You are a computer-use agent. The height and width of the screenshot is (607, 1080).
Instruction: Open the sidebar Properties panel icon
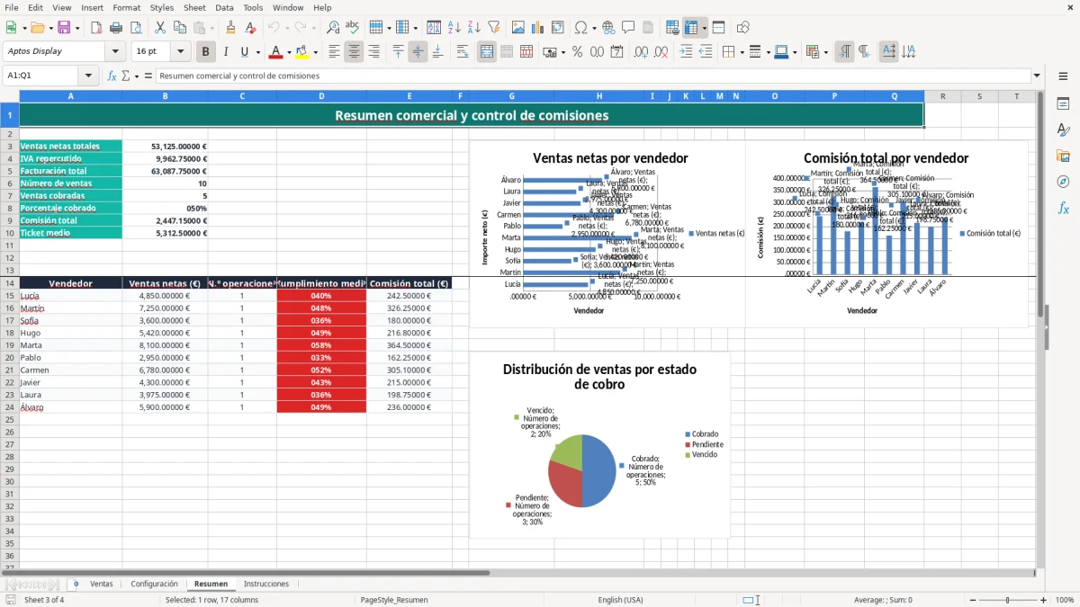coord(1063,104)
